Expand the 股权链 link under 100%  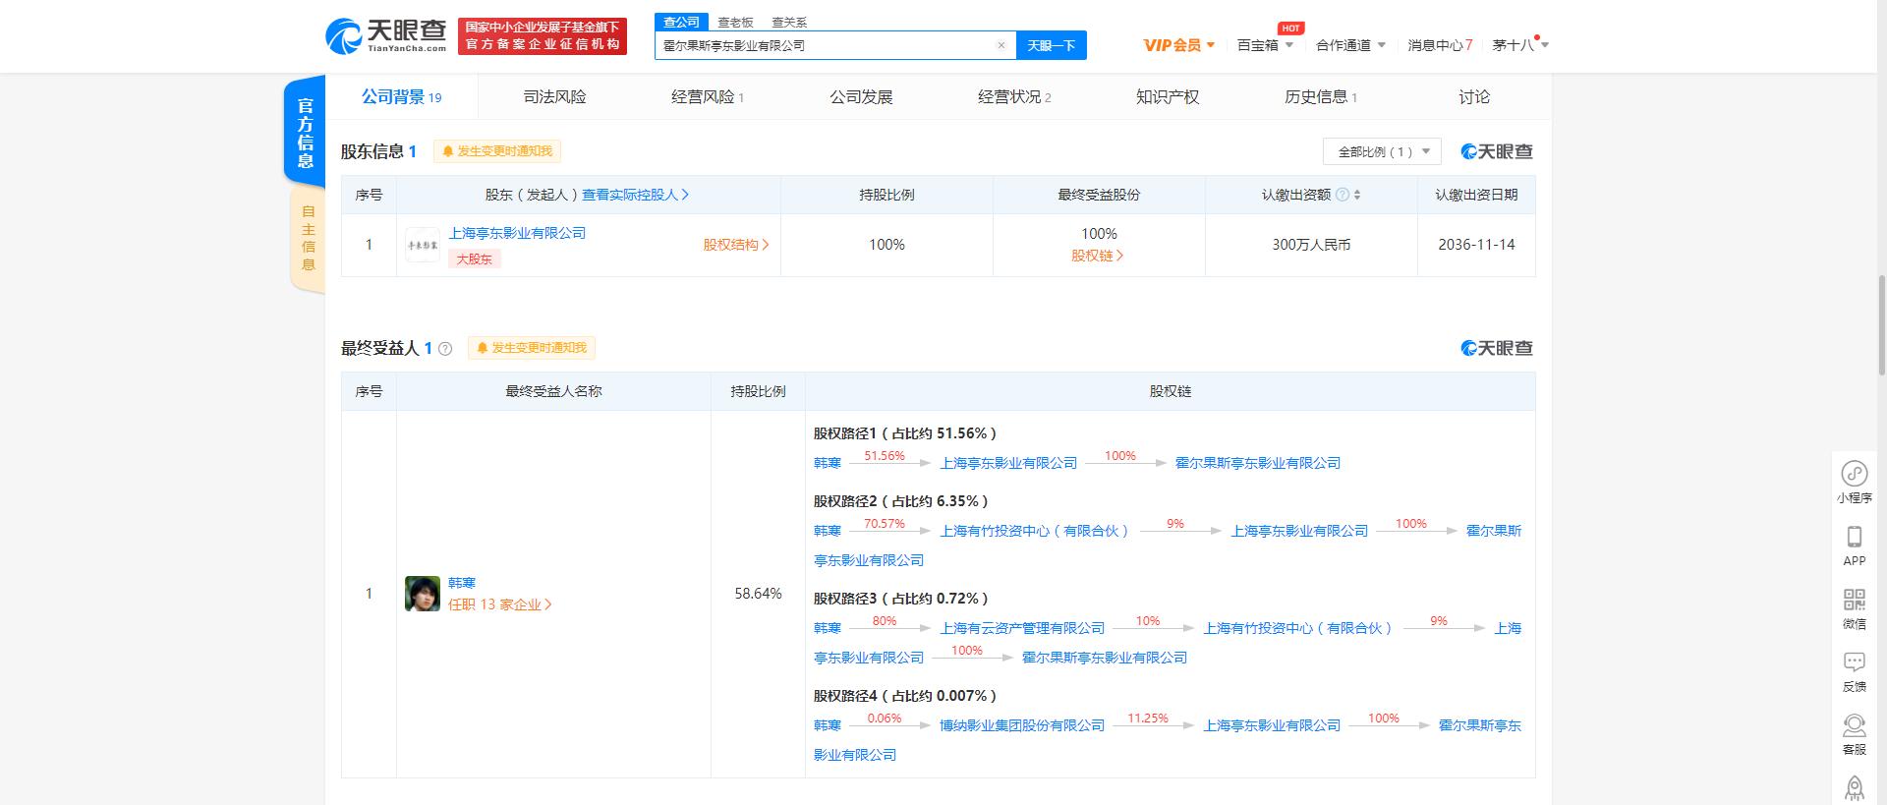coord(1097,256)
